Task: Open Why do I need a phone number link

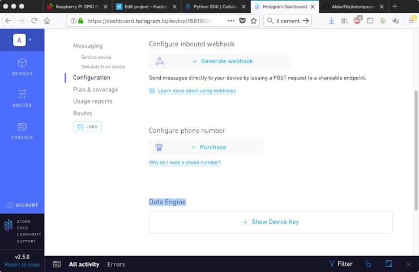Action: [x=185, y=162]
